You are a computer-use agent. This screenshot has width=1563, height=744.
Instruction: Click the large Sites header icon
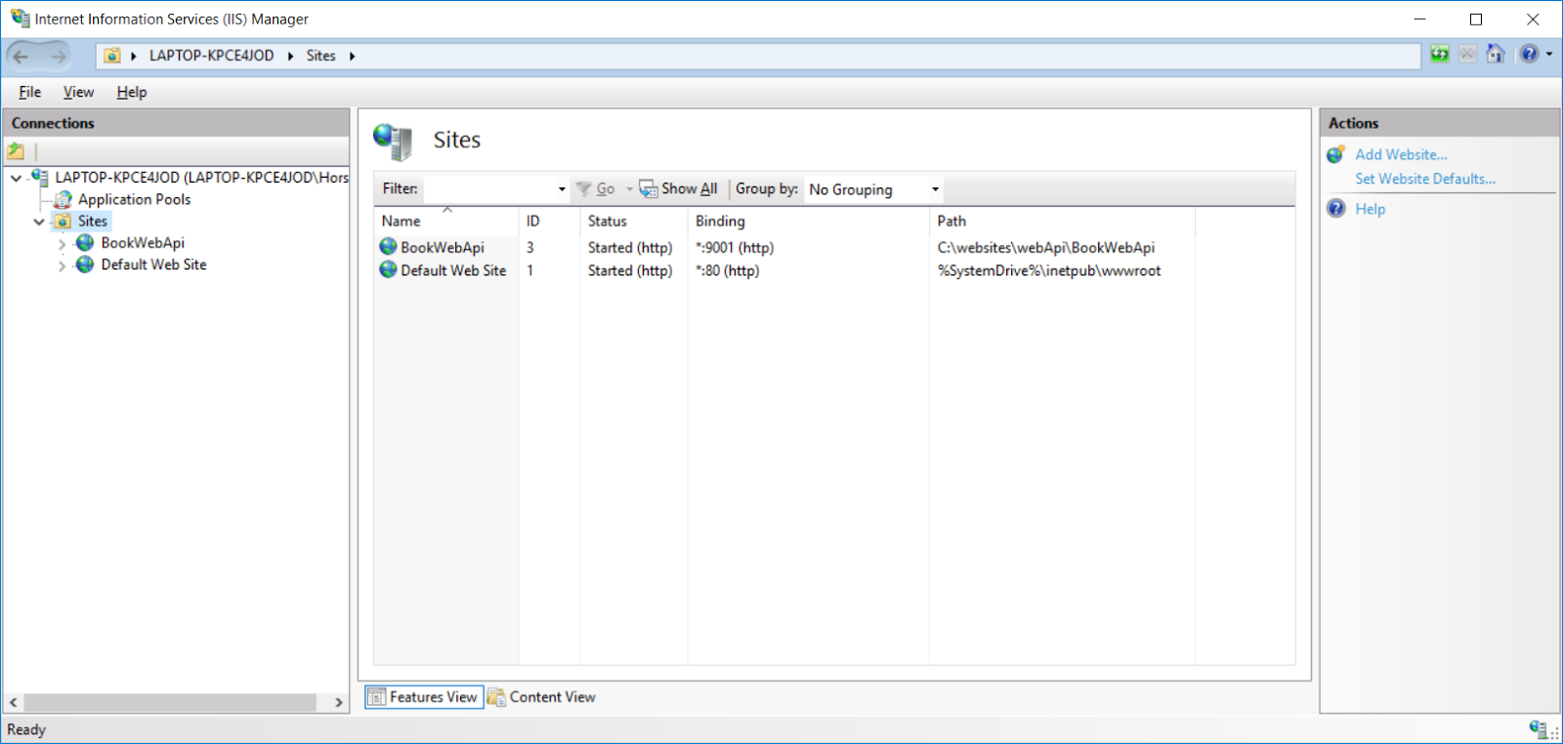click(394, 142)
